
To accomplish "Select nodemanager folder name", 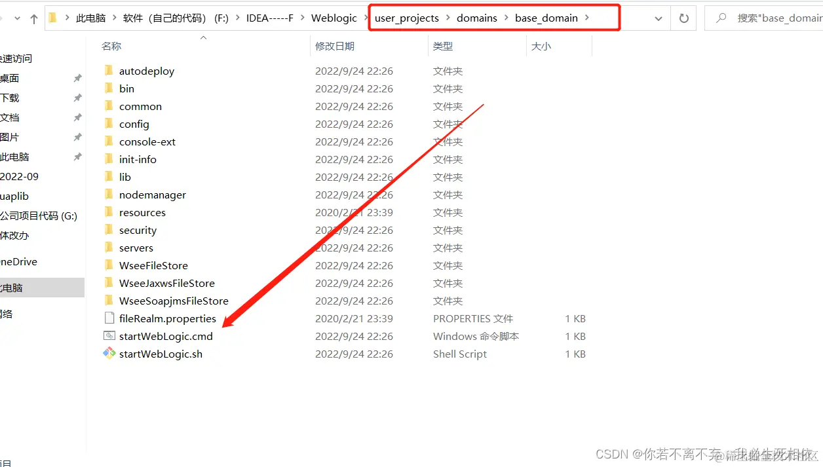I will (153, 195).
